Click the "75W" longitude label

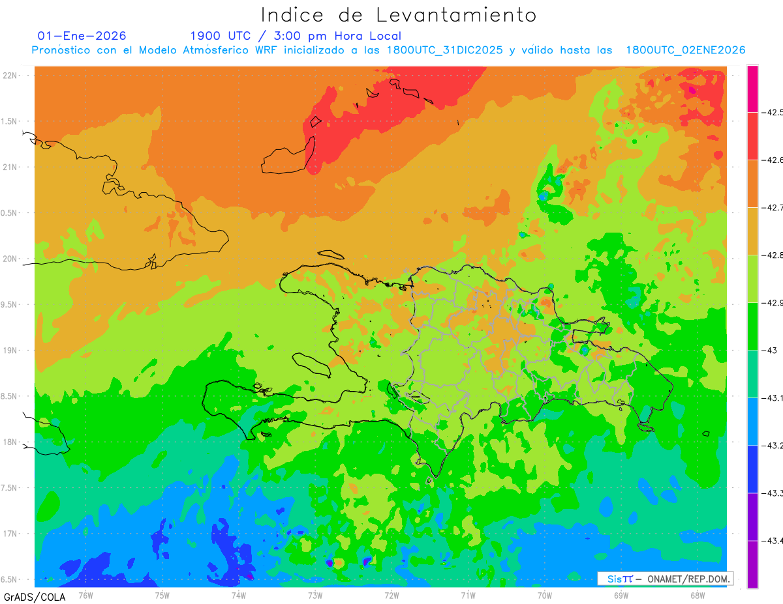point(162,595)
